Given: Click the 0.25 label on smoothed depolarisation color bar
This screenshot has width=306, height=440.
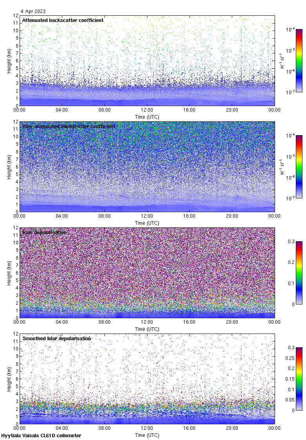Looking at the screenshot, I should (290, 358).
